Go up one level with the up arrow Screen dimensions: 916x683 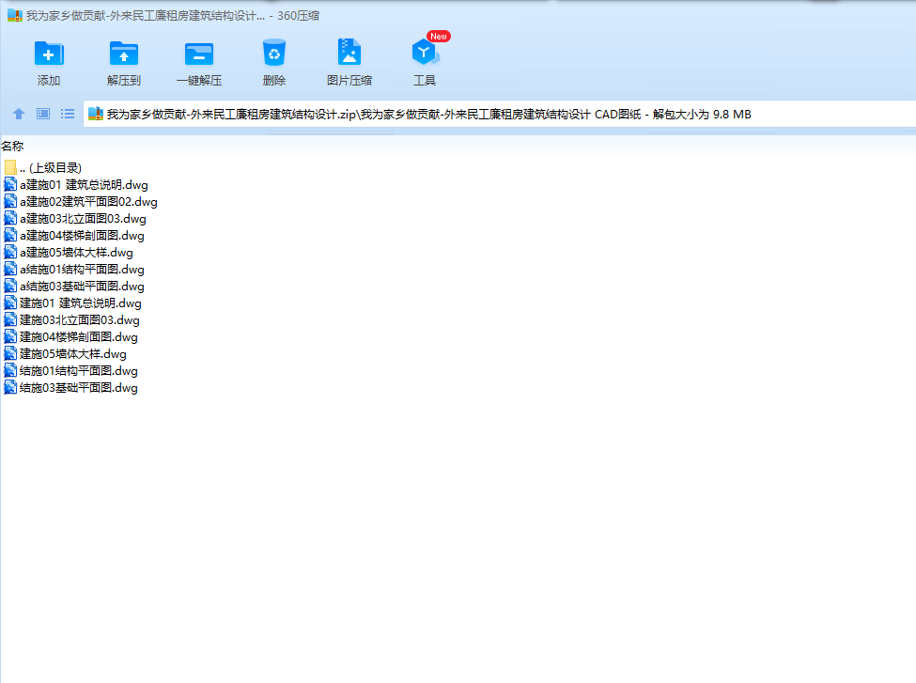click(19, 114)
